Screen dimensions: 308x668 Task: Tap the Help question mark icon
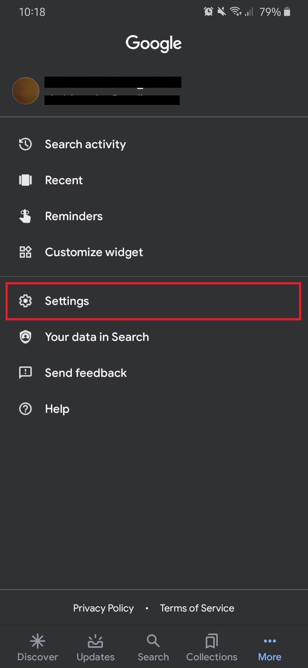click(25, 409)
